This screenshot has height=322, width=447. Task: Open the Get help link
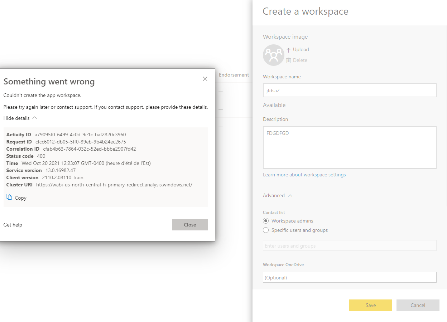(13, 225)
